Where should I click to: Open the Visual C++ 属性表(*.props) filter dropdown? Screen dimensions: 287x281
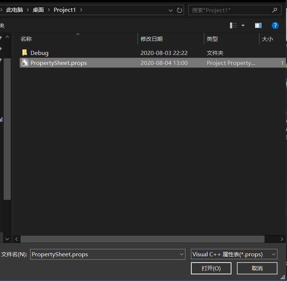click(x=234, y=254)
